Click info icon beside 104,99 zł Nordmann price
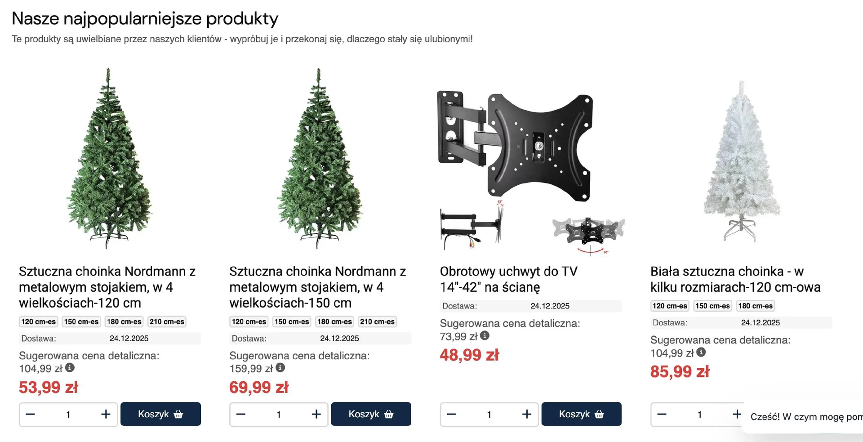Image resolution: width=863 pixels, height=442 pixels. click(x=70, y=368)
